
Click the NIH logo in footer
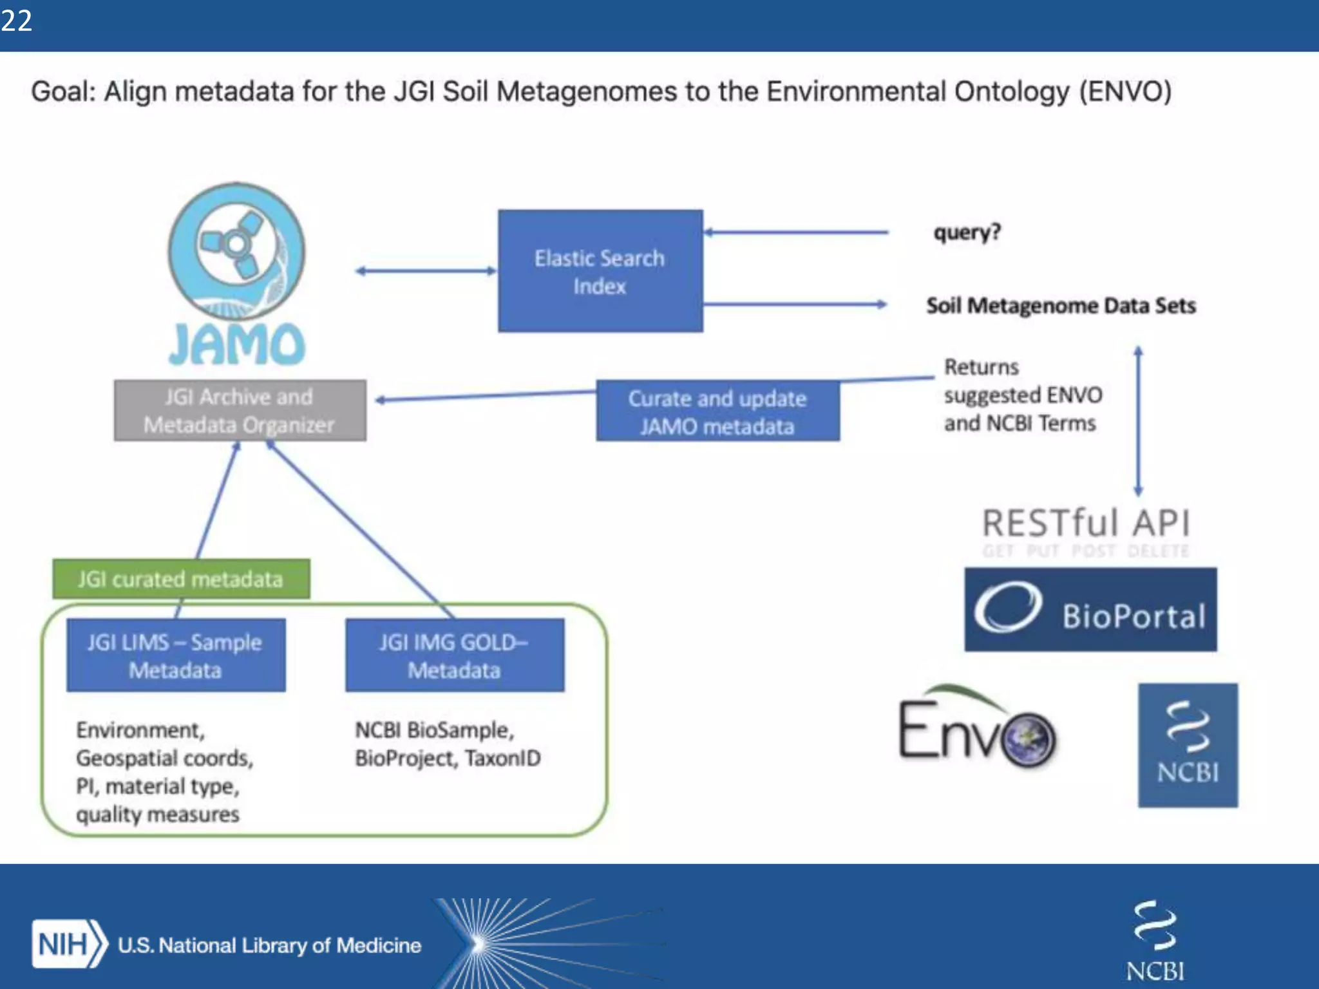(x=68, y=944)
